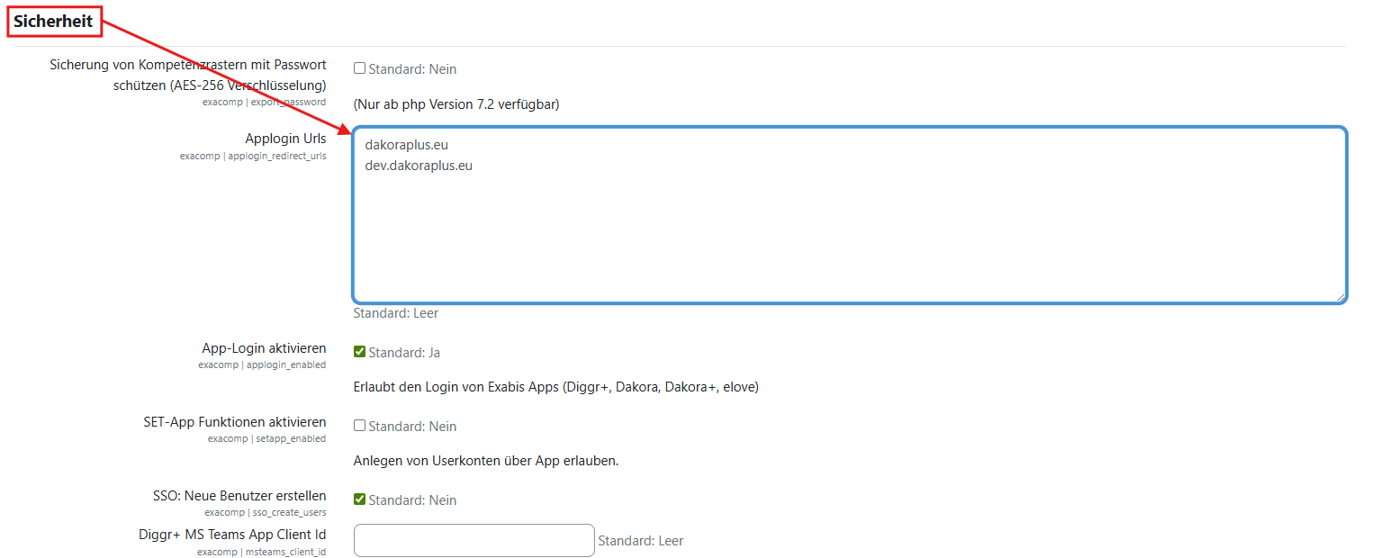Click the 'exacomp | applogin_redirect_urls' setting key
The image size is (1380, 558).
(x=253, y=156)
